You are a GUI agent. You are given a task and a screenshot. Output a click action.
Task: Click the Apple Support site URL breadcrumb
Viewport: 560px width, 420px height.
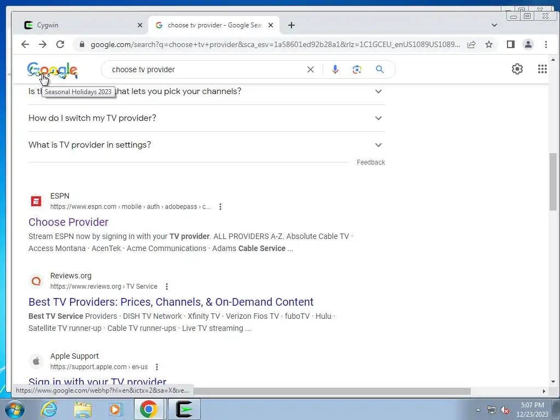[x=99, y=367]
